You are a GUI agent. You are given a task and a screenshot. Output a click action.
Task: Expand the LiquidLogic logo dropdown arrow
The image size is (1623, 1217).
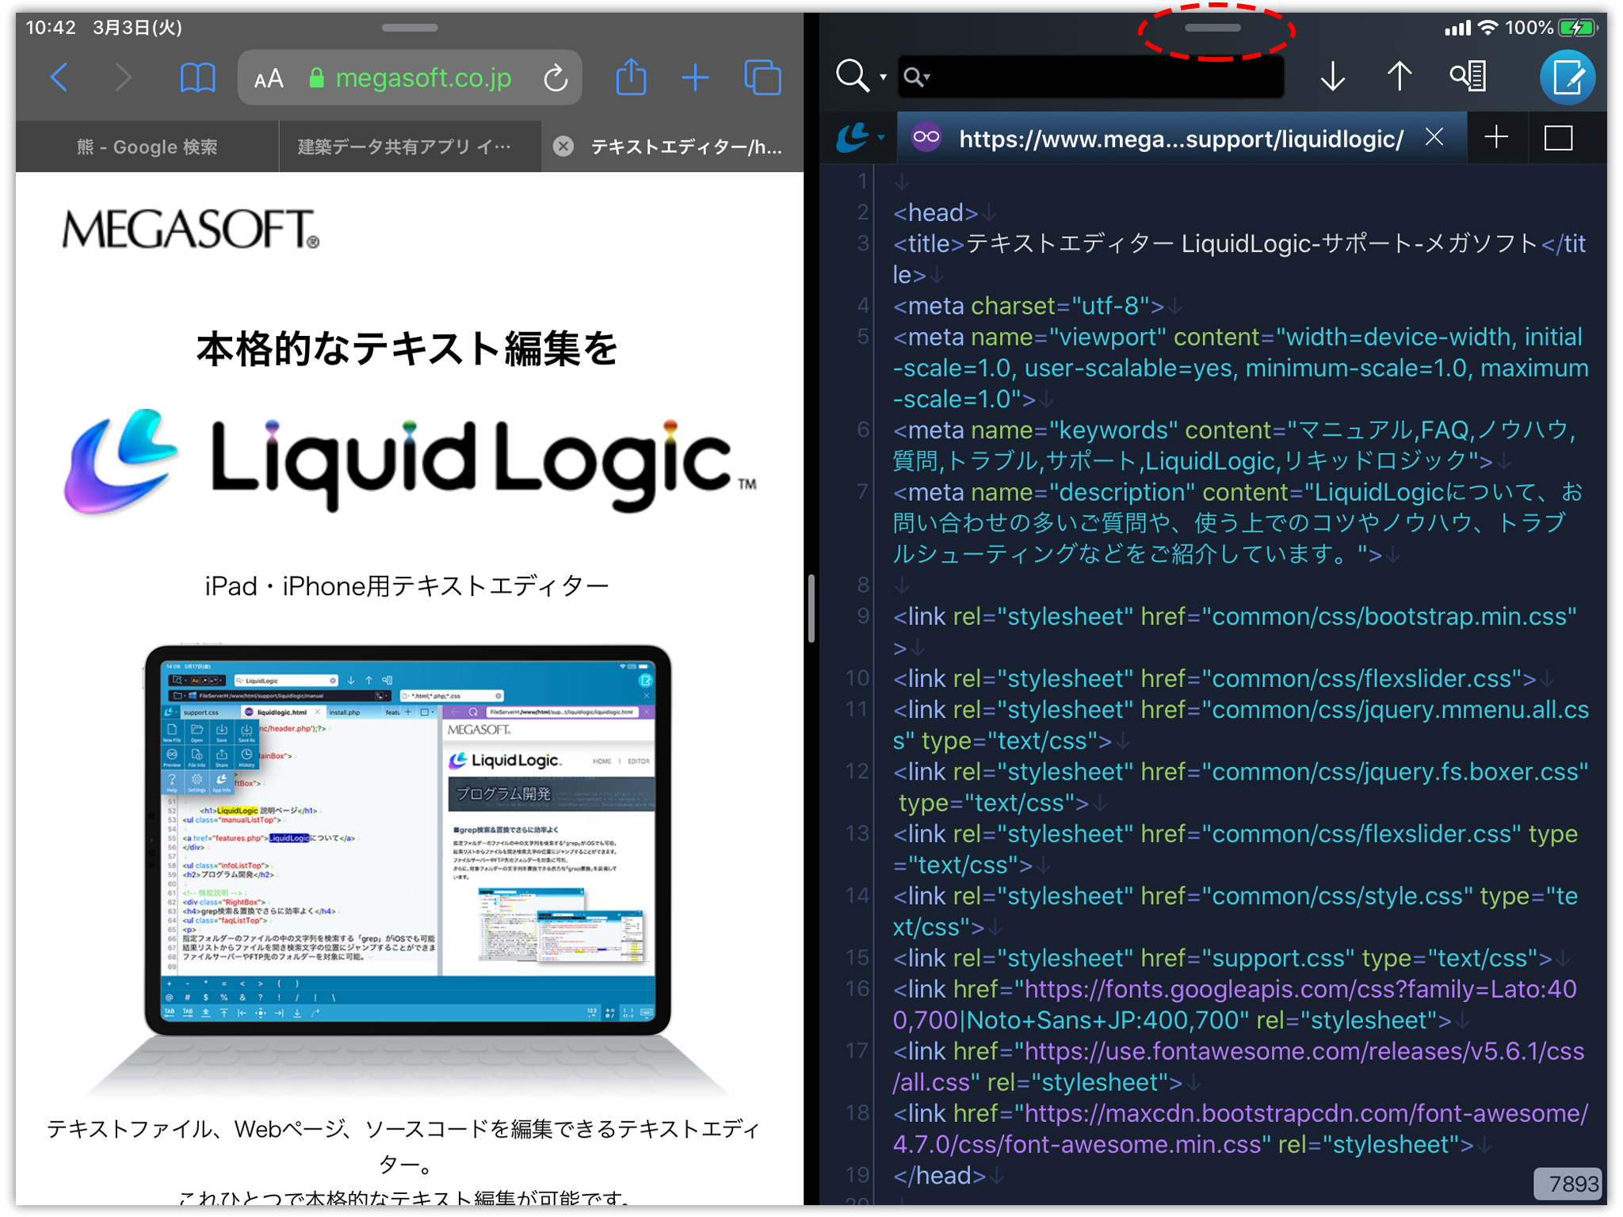881,138
